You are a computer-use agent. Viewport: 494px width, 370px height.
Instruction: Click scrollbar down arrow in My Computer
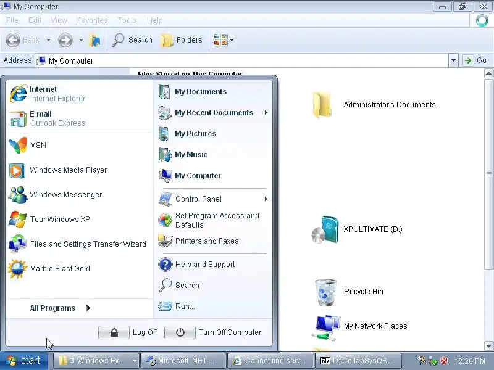click(488, 346)
